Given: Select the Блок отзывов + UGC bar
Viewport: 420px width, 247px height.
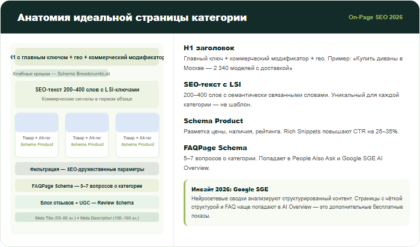Looking at the screenshot, I should click(x=87, y=202).
